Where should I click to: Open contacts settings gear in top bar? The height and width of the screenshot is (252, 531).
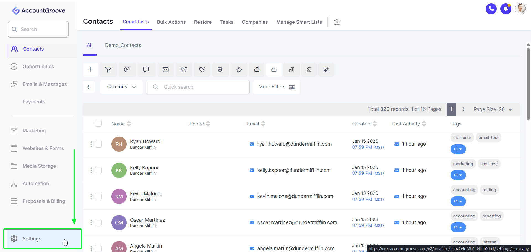click(337, 22)
